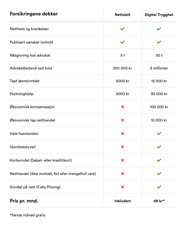186x228 pixels.
Task: Click Nettslett red cross for Kortsvindel row
Action: coord(122,160)
